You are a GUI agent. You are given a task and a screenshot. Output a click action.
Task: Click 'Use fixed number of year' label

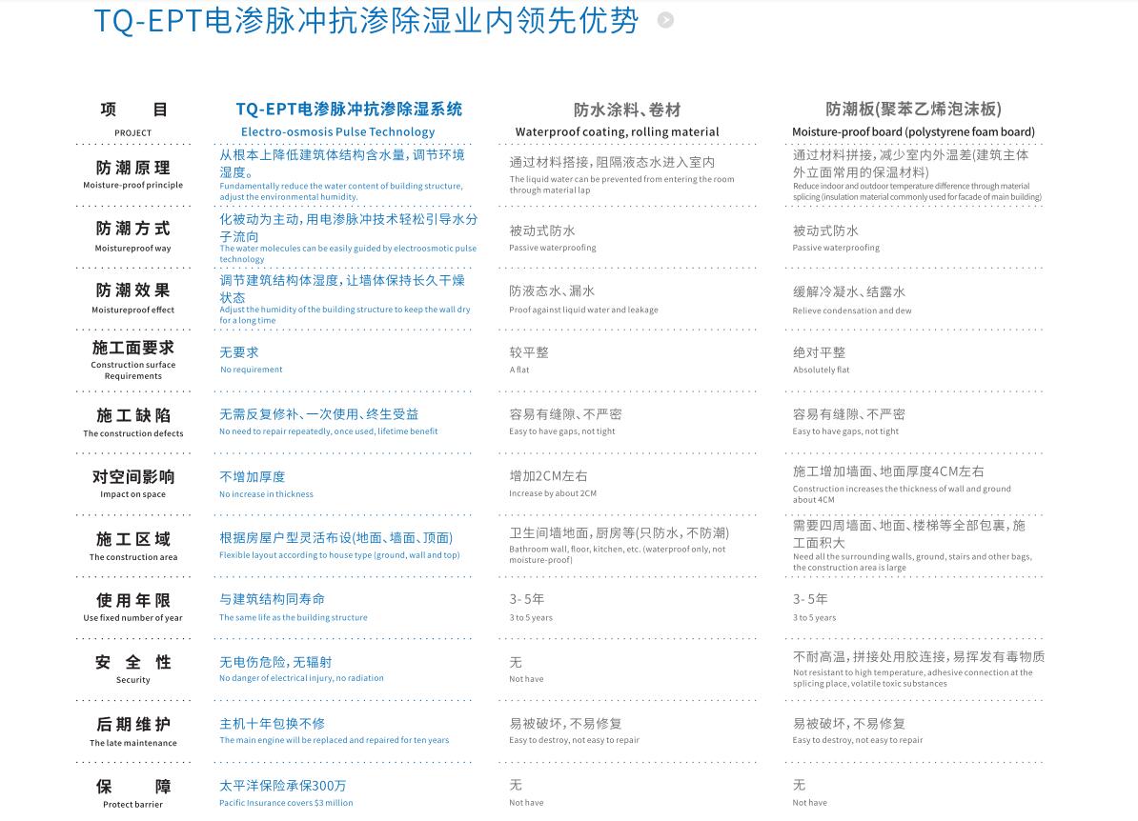(132, 618)
